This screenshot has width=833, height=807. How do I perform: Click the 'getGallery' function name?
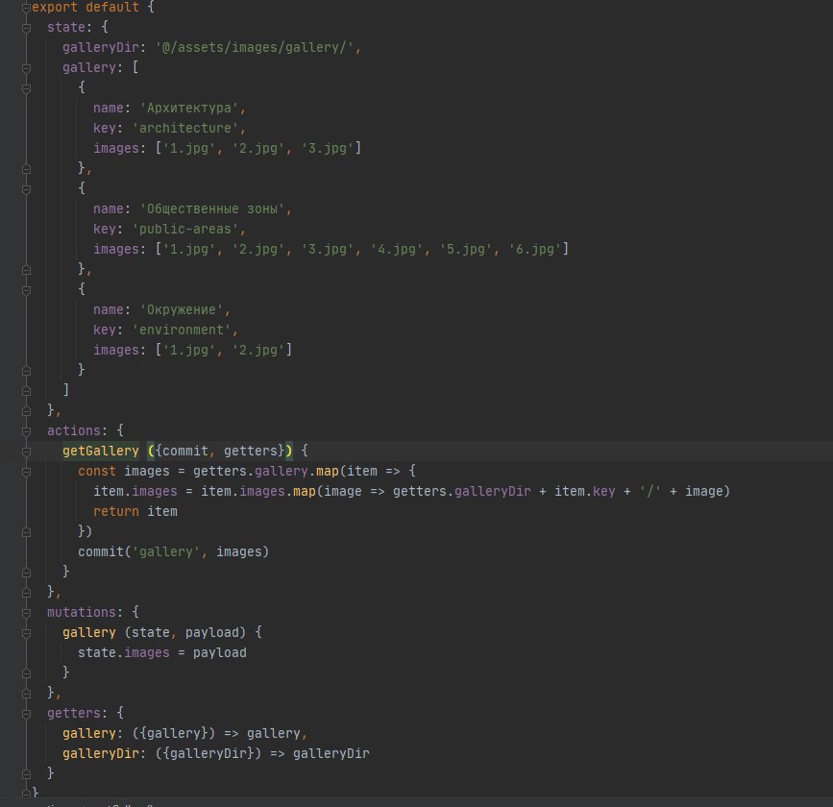(101, 451)
